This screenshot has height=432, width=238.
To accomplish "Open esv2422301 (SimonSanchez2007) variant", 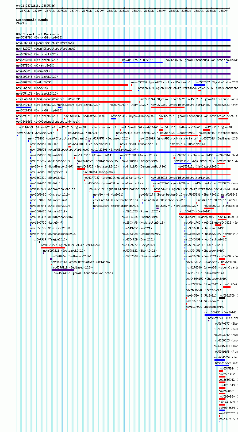I will pos(114,150).
